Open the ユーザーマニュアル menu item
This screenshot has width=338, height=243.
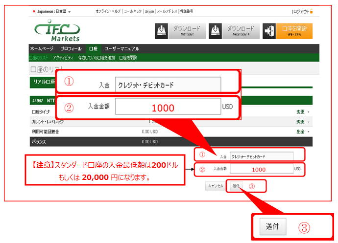coord(122,49)
